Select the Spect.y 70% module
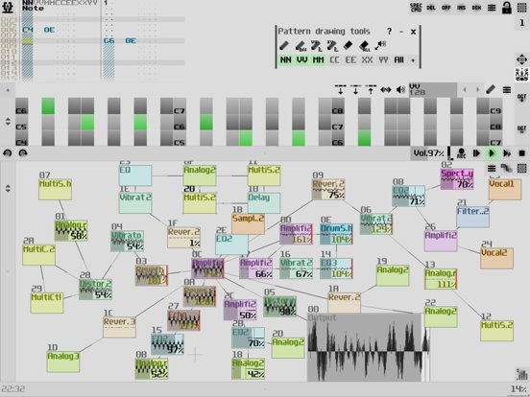The image size is (530, 397). coord(457,179)
